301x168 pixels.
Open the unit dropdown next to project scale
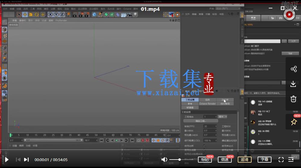coord(222,117)
